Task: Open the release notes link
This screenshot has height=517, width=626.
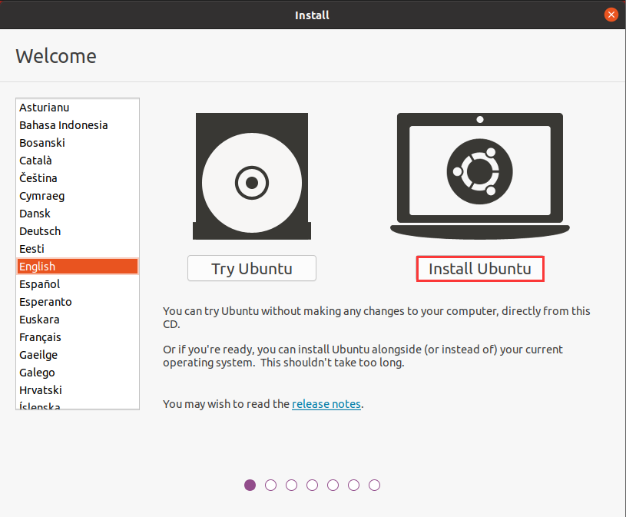Action: point(326,403)
